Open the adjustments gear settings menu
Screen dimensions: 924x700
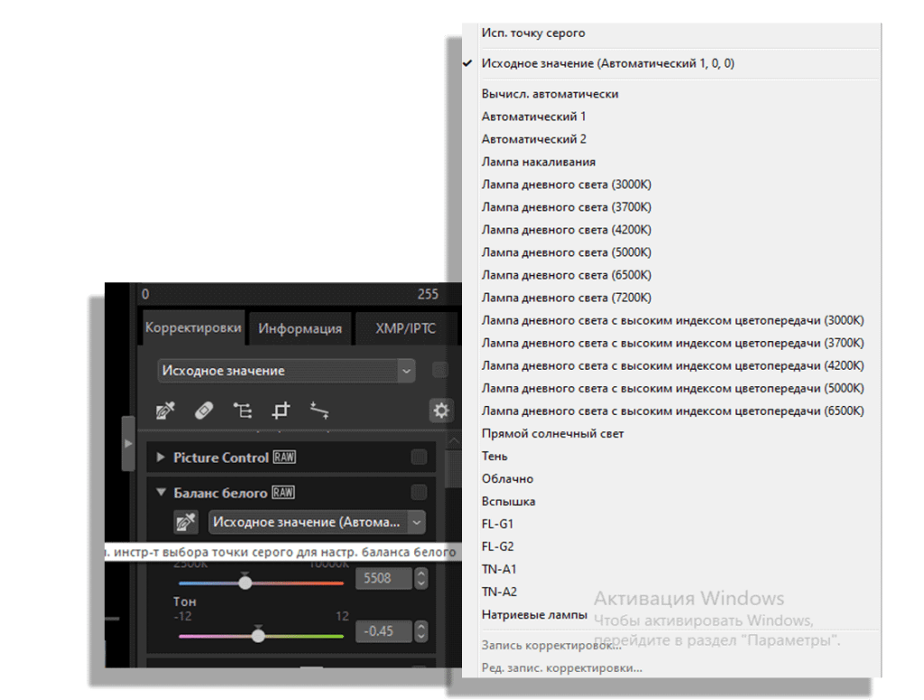(440, 410)
